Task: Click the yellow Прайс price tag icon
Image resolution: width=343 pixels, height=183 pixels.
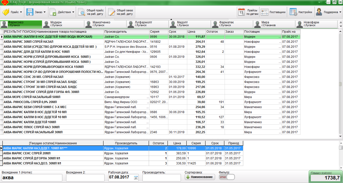Action: (6, 12)
